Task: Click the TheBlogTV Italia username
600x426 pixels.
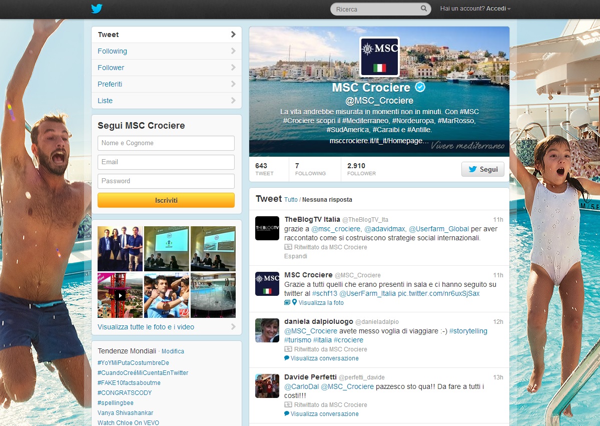Action: (x=312, y=219)
